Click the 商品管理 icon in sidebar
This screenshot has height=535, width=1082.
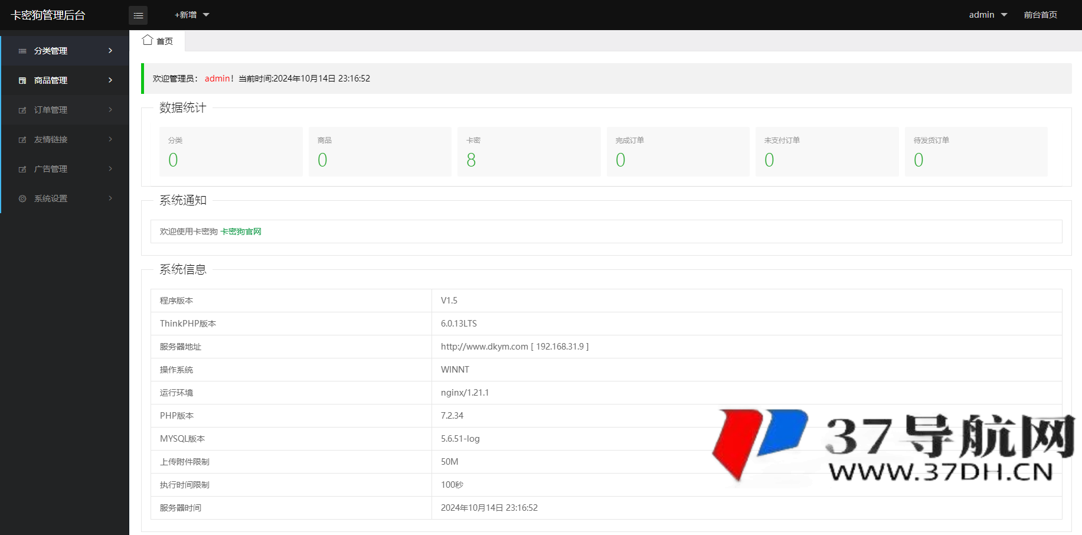[22, 81]
